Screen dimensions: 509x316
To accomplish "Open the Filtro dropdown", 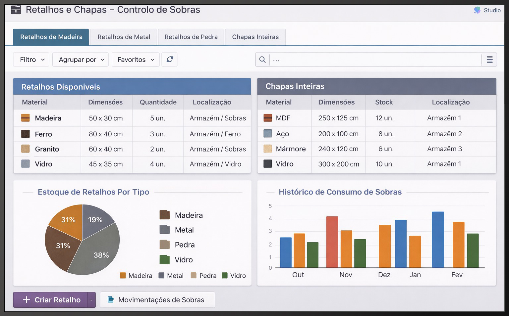I will [31, 60].
